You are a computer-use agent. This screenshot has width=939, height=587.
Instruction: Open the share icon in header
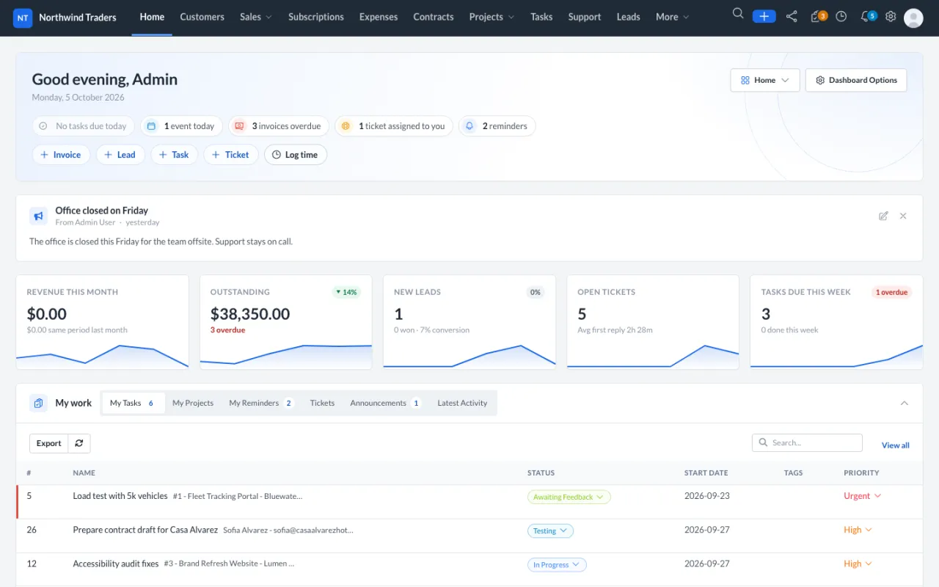(x=792, y=16)
